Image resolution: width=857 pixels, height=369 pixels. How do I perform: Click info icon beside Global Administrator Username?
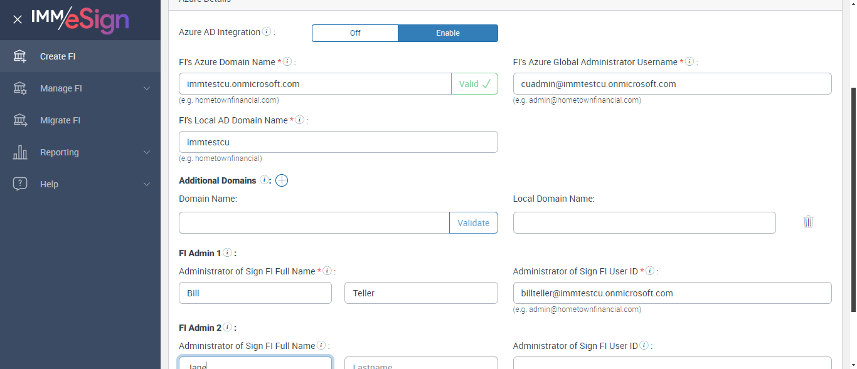click(689, 61)
